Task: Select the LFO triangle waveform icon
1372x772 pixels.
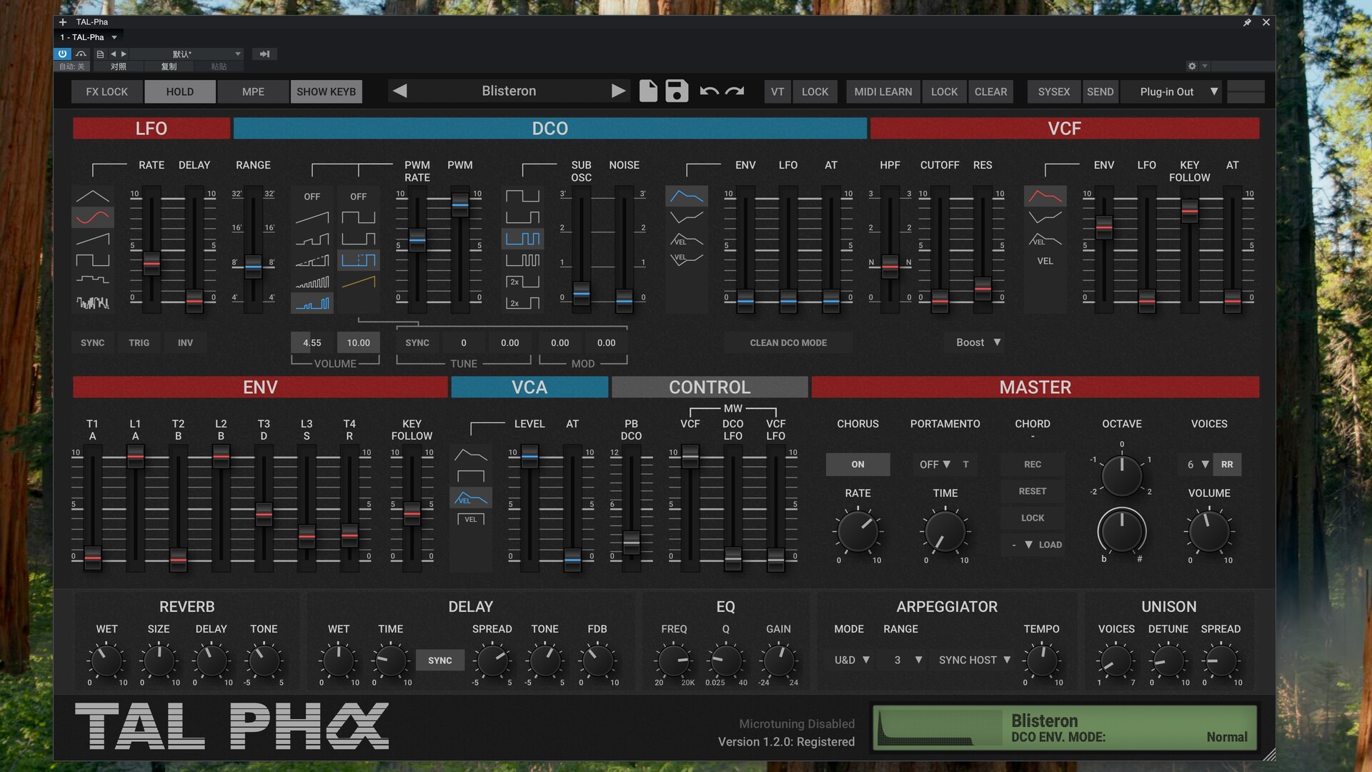Action: (x=93, y=196)
